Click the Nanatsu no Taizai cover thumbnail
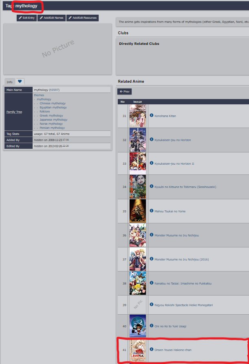The image size is (249, 364). (138, 283)
